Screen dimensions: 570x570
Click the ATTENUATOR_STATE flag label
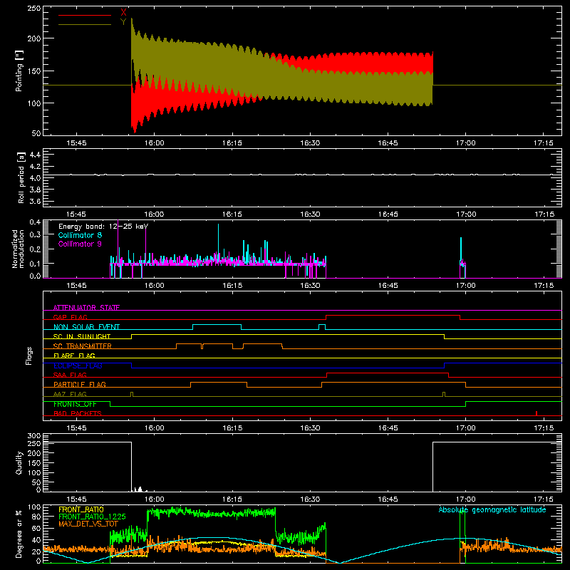(86, 308)
